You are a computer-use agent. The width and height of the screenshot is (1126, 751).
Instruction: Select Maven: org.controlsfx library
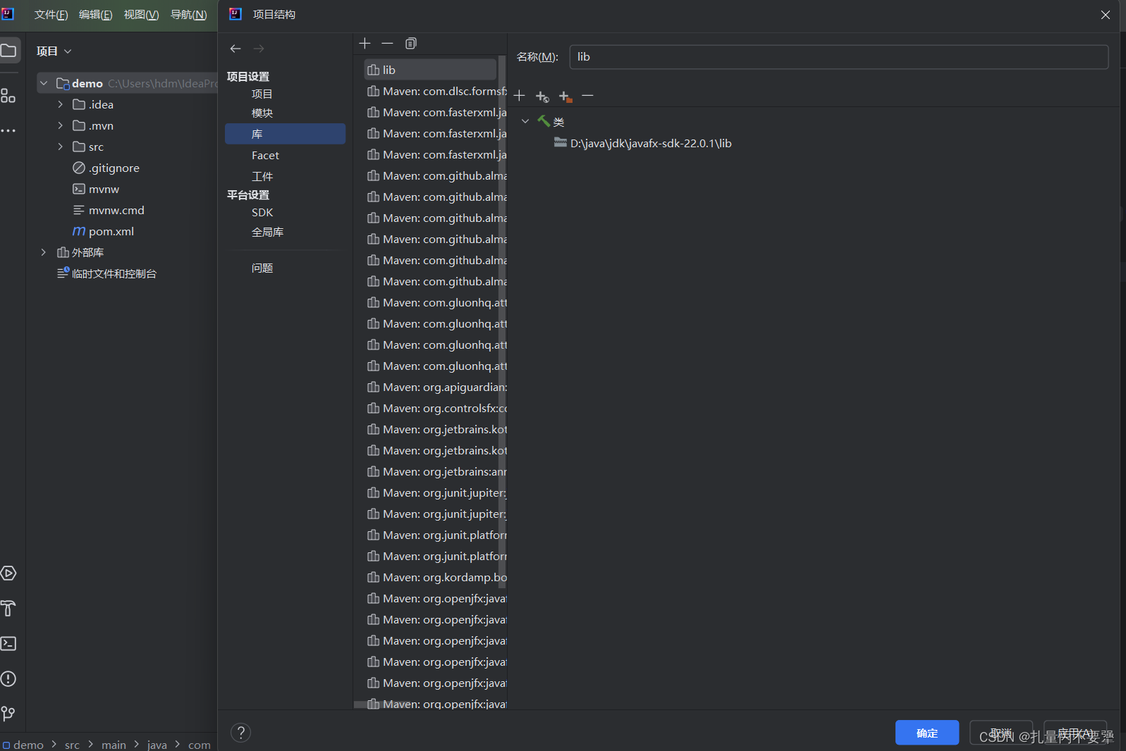tap(436, 409)
